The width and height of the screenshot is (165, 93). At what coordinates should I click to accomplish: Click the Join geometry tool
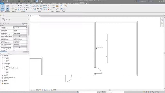[20, 10]
